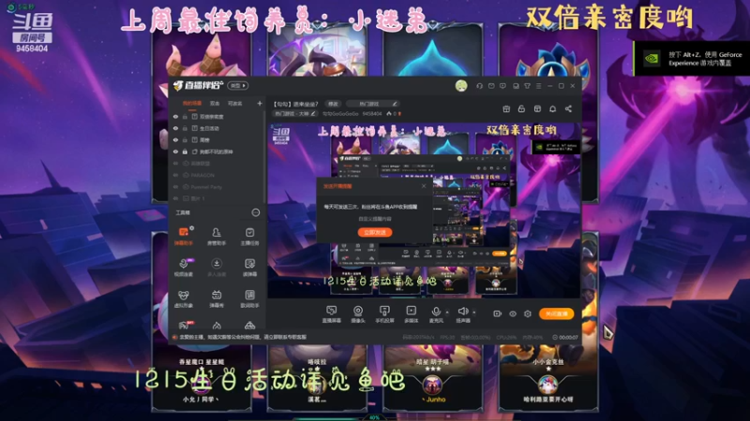The image size is (750, 421).
Task: Toggle lock on 双倍亲密度 layer
Action: [x=185, y=116]
